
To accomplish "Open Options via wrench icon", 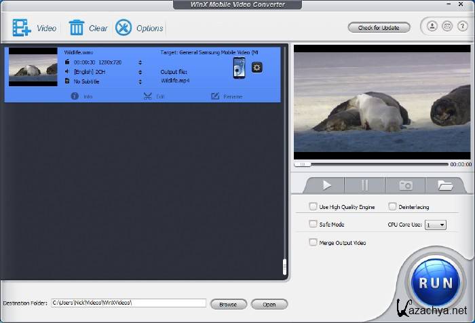I will pos(123,28).
